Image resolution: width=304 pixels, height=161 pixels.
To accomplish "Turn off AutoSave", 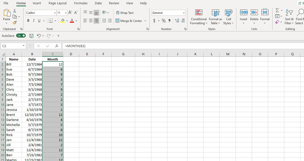I will coord(21,36).
